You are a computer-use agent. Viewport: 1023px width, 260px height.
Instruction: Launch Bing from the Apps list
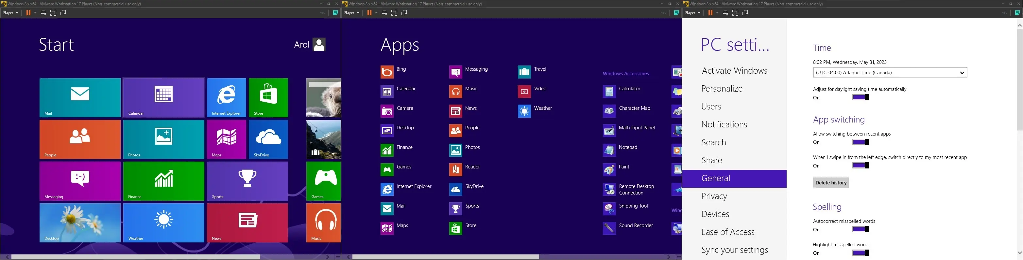point(394,72)
